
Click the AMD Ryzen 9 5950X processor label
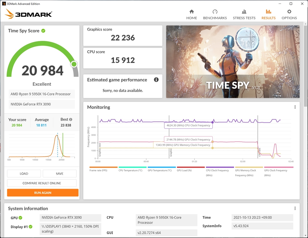pyautogui.click(x=42, y=94)
